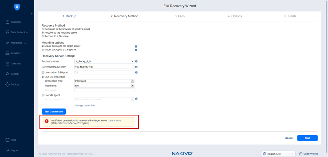Expand the Monitoring menu chevron
The width and height of the screenshot is (328, 157).
pos(25,43)
